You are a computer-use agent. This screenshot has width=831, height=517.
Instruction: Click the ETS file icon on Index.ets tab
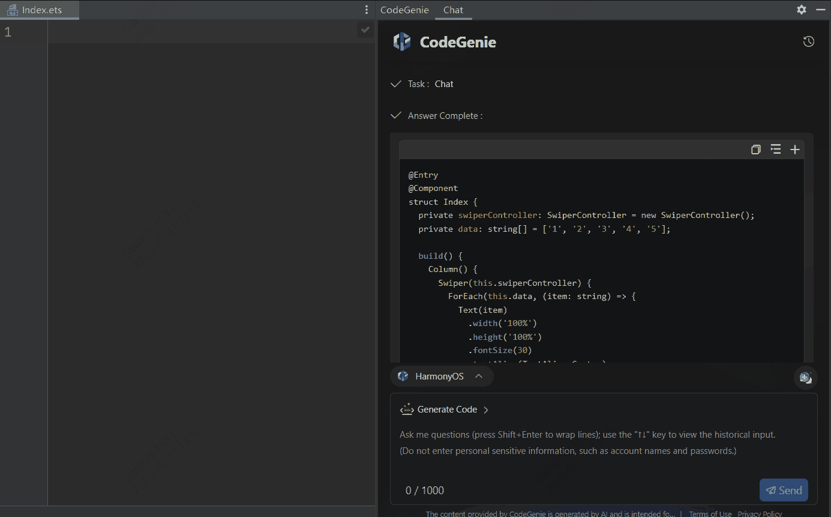click(13, 10)
